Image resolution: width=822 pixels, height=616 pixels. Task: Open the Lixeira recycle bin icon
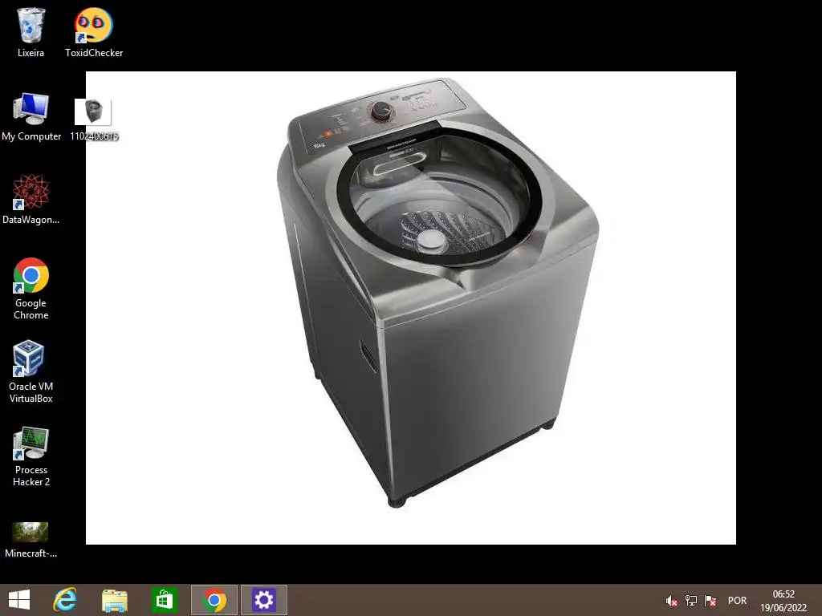click(31, 32)
